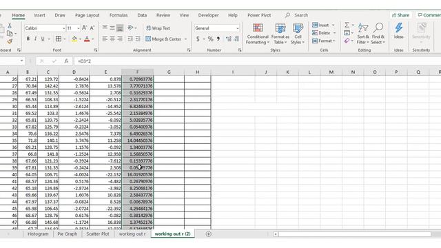This screenshot has height=248, width=441.
Task: Click AutoSum sigma icon
Action: click(x=347, y=25)
